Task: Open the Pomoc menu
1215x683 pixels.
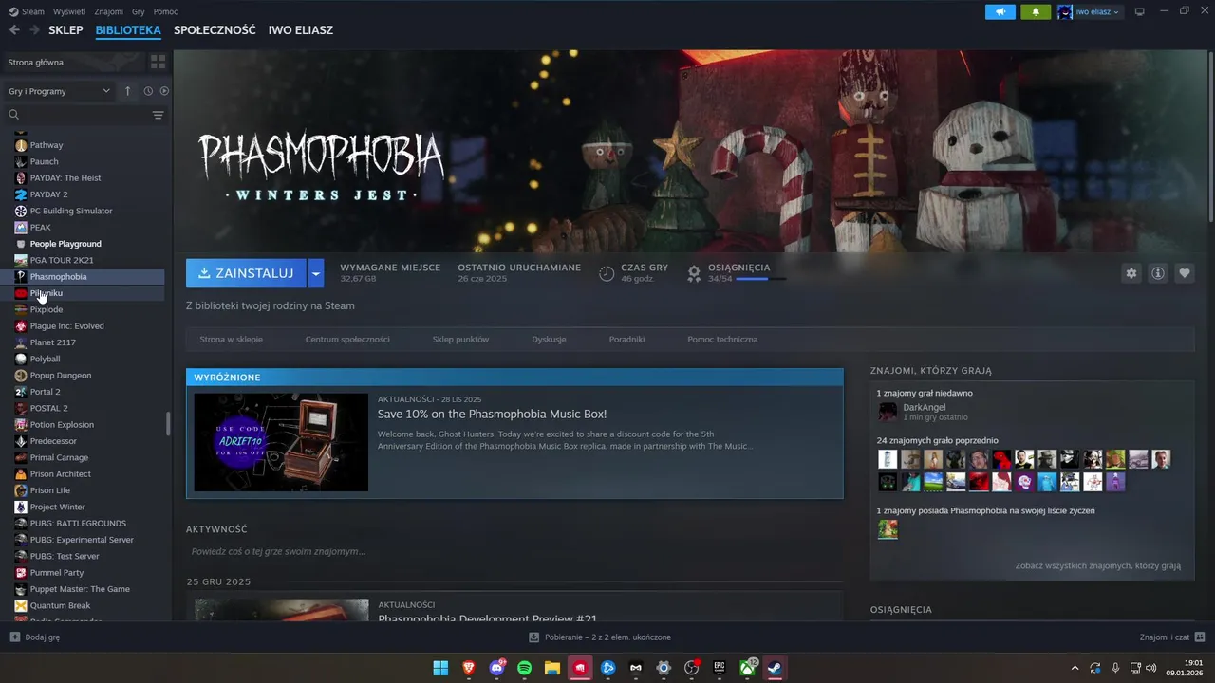Action: pyautogui.click(x=165, y=11)
